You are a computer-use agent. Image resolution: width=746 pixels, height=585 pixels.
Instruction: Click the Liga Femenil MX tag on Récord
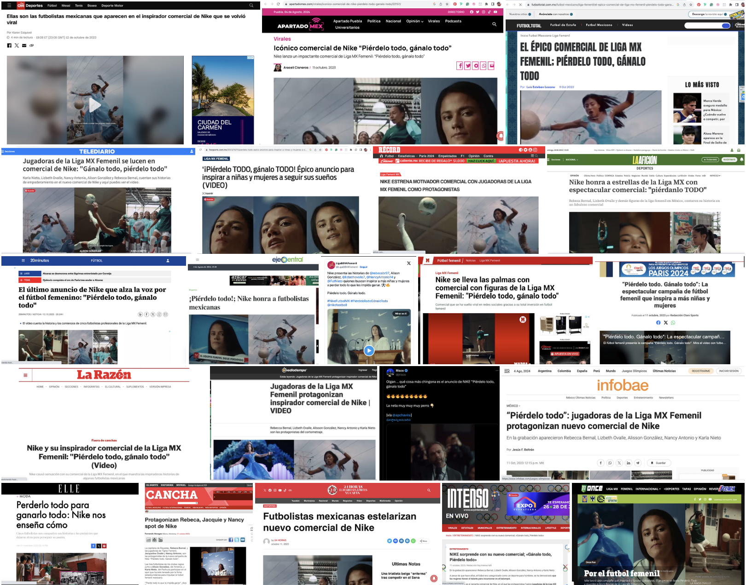point(390,174)
